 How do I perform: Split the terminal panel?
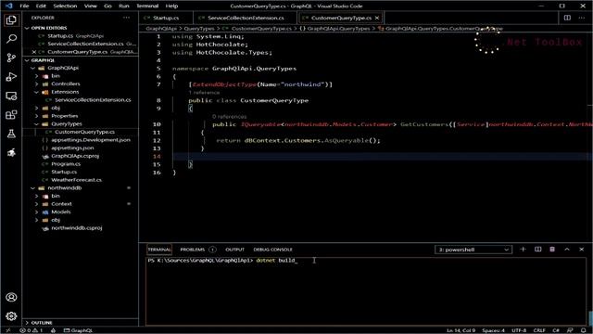(537, 250)
